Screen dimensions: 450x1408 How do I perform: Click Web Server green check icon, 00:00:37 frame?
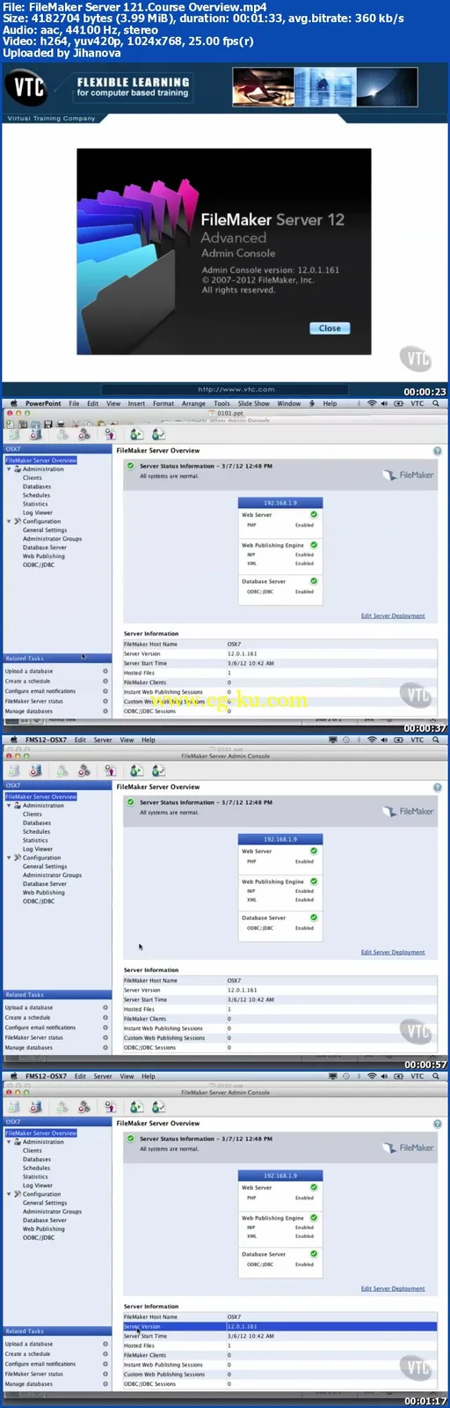tap(314, 514)
